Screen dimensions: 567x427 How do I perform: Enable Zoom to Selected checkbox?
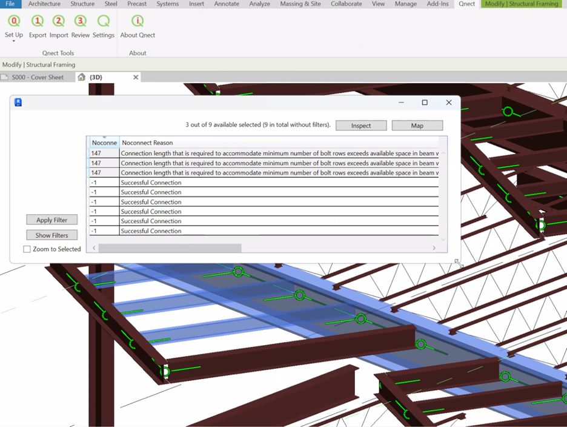tap(27, 249)
